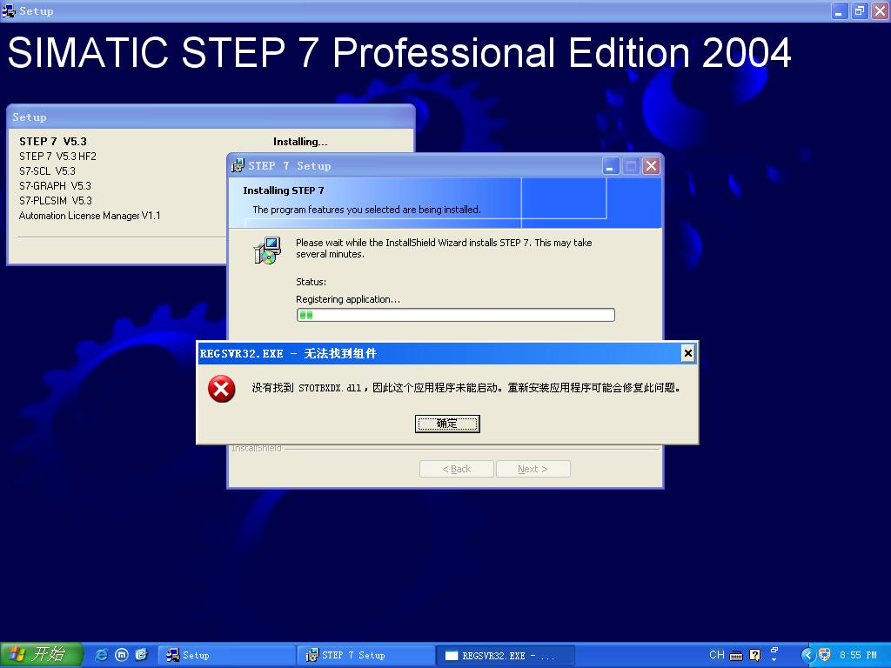Click the red error icon in the REGSVR32 dialog
The image size is (891, 668).
click(x=222, y=389)
